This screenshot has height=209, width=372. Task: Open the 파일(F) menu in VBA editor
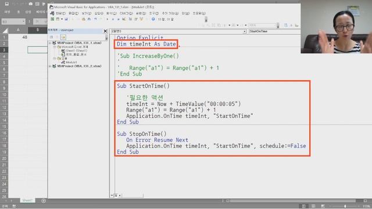(x=60, y=13)
